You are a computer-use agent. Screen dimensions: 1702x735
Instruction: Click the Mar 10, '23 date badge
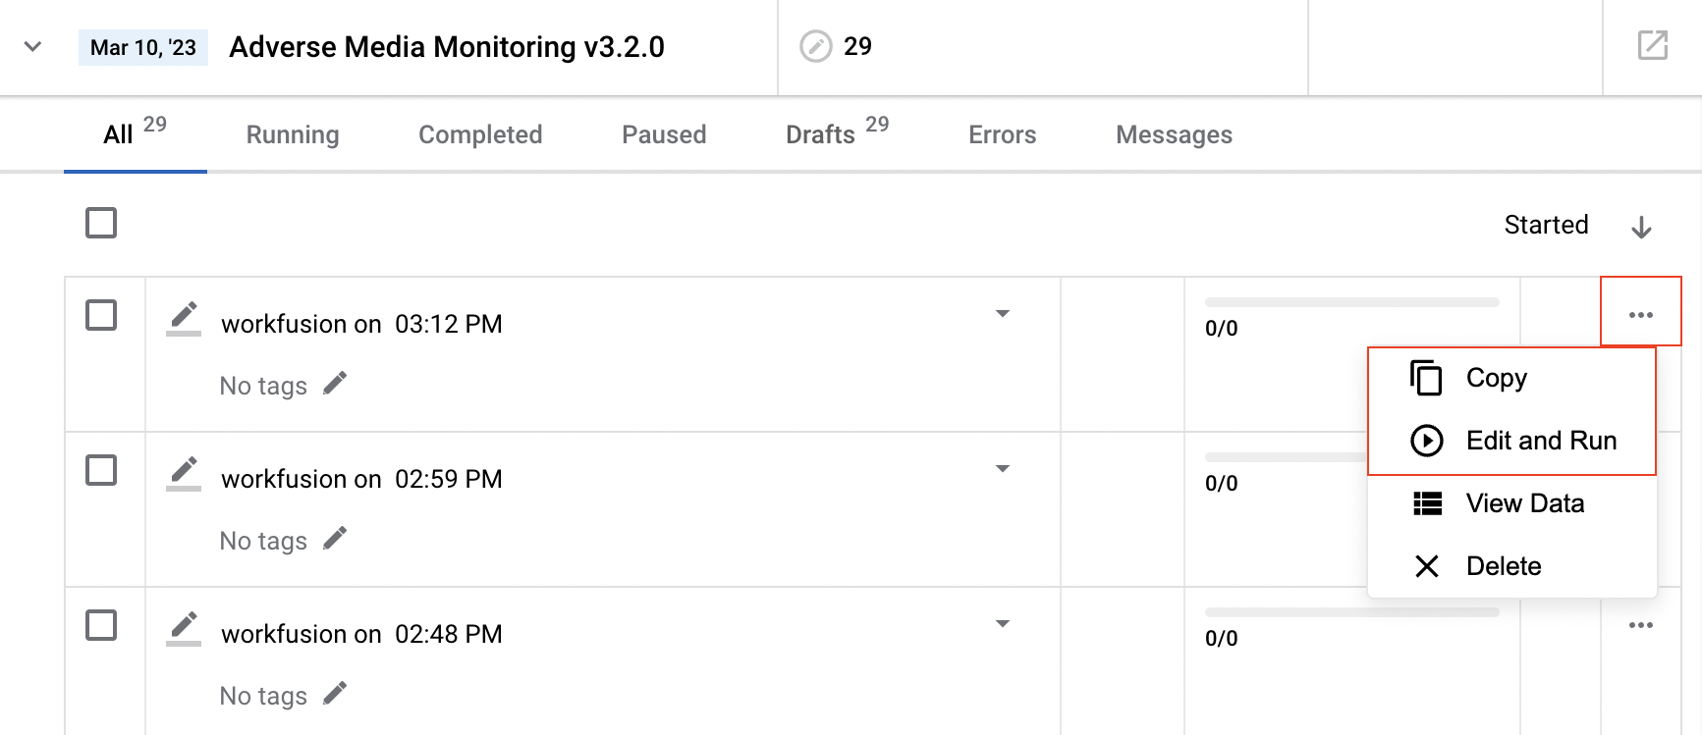143,47
